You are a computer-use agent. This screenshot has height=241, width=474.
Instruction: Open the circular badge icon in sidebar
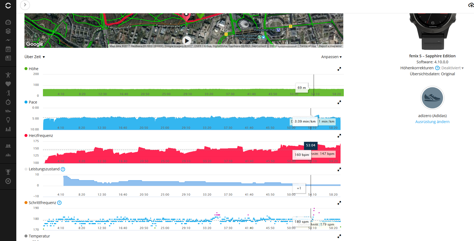click(x=8, y=181)
